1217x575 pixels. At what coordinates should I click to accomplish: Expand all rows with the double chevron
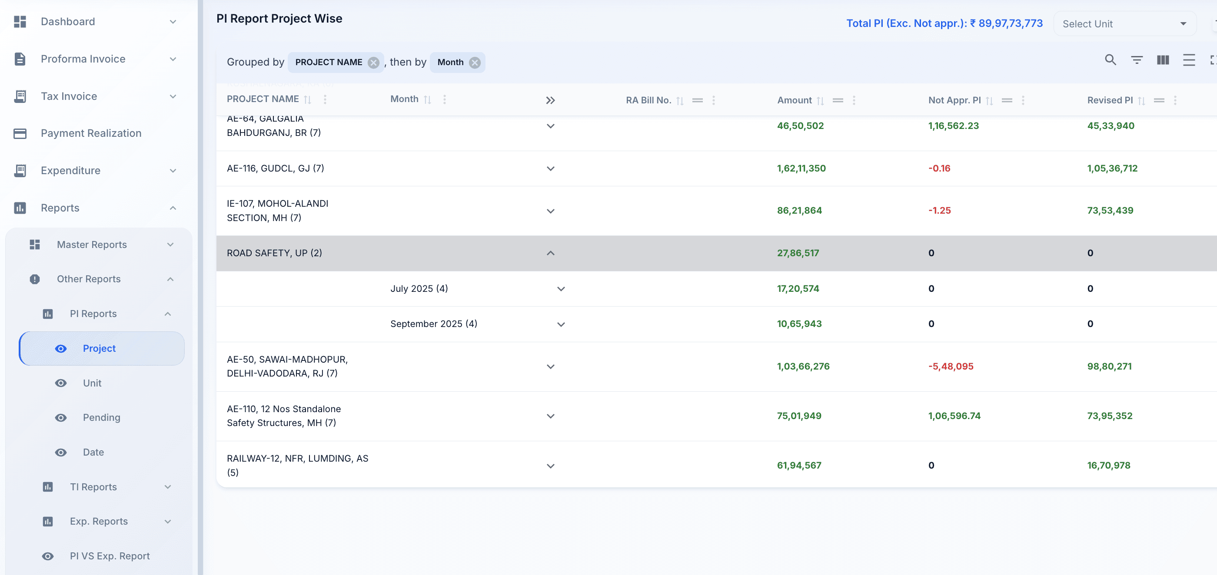[x=550, y=101]
